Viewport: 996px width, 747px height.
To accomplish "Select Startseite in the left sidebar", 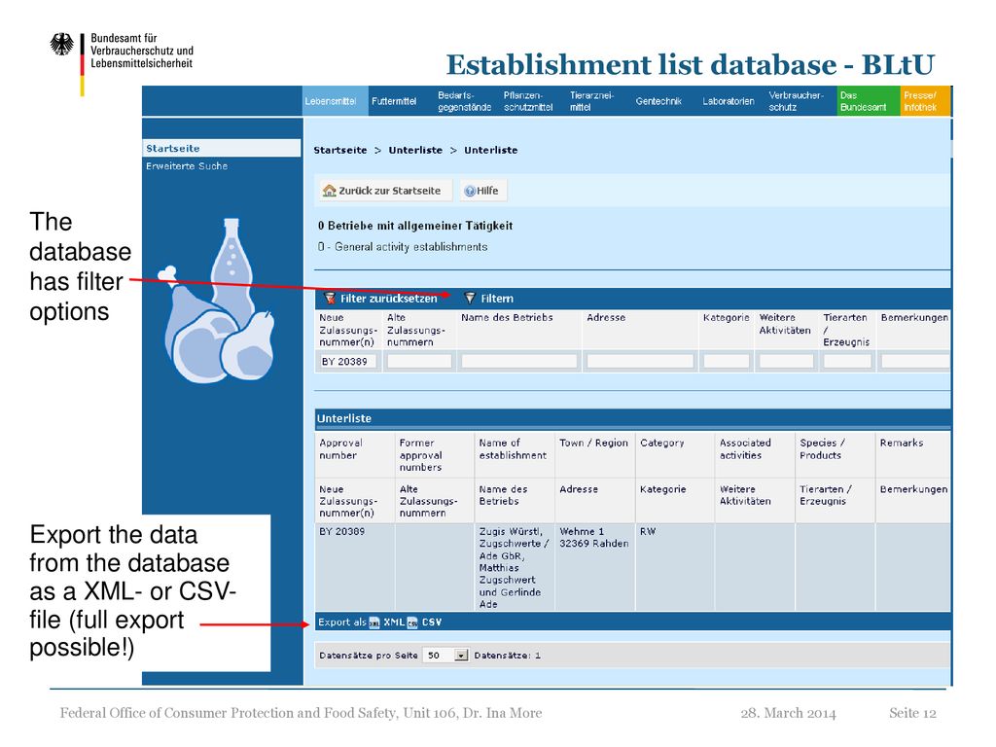I will 222,148.
